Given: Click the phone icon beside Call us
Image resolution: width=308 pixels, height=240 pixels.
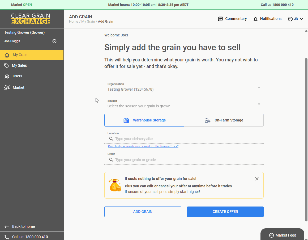Looking at the screenshot, I should click(x=7, y=237).
